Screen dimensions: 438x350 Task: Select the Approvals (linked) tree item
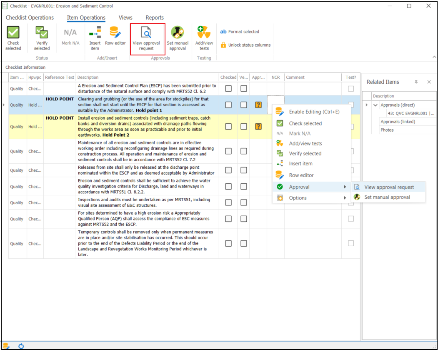tap(398, 122)
